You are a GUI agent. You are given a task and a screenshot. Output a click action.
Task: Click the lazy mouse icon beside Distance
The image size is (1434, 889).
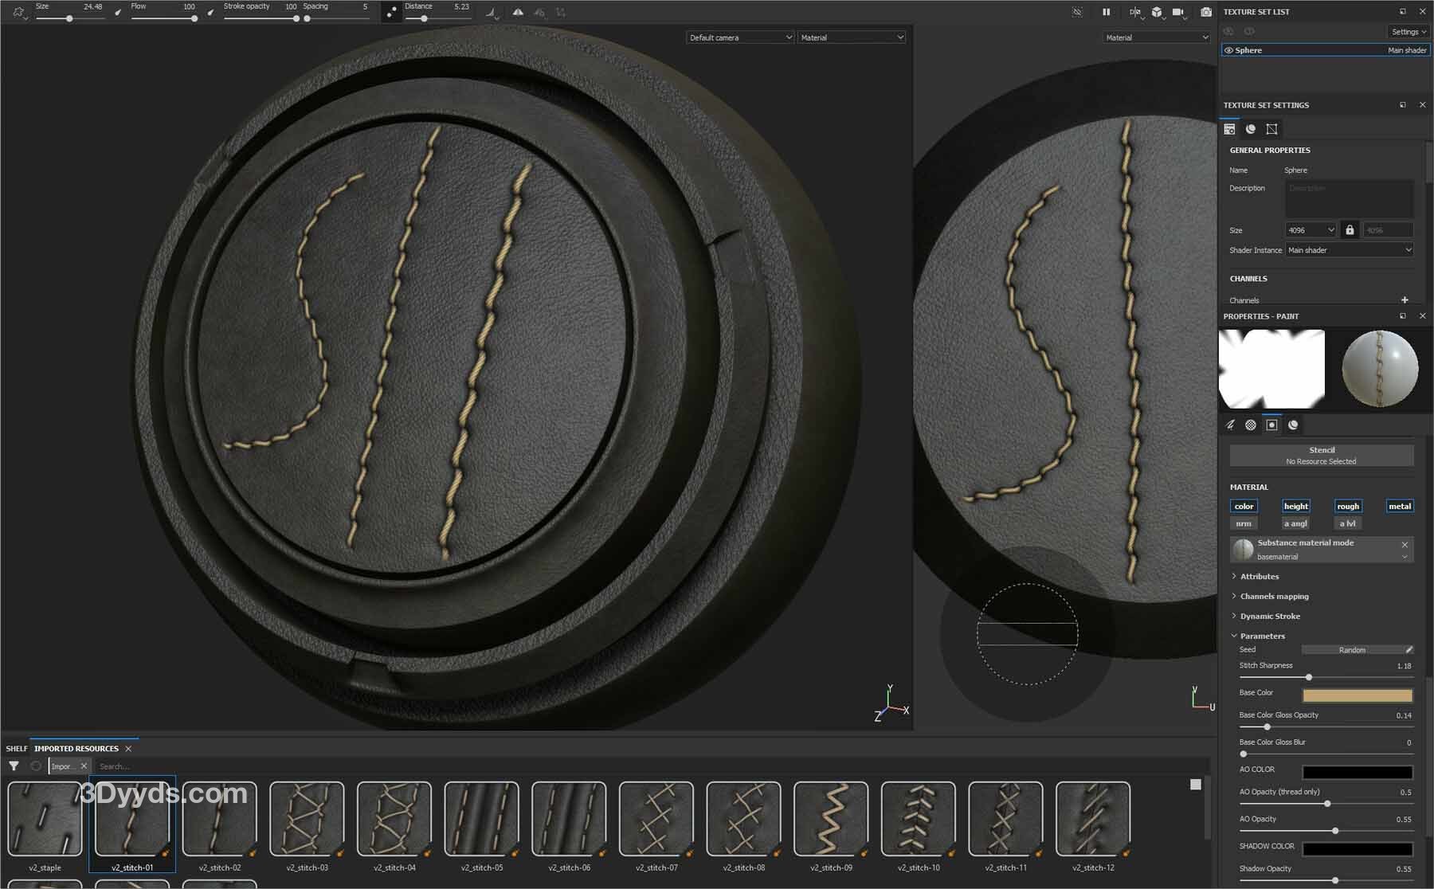coord(391,12)
